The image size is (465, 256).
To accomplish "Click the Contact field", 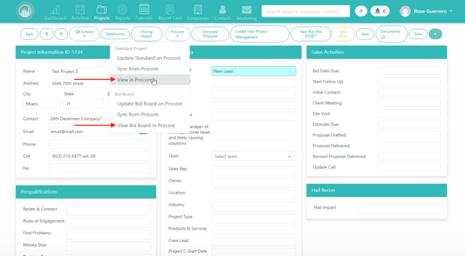I will click(79, 119).
